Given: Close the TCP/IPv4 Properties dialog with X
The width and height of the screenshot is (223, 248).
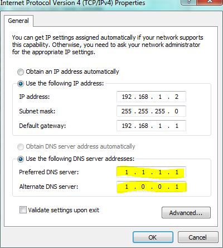Looking at the screenshot, I should pyautogui.click(x=210, y=2).
